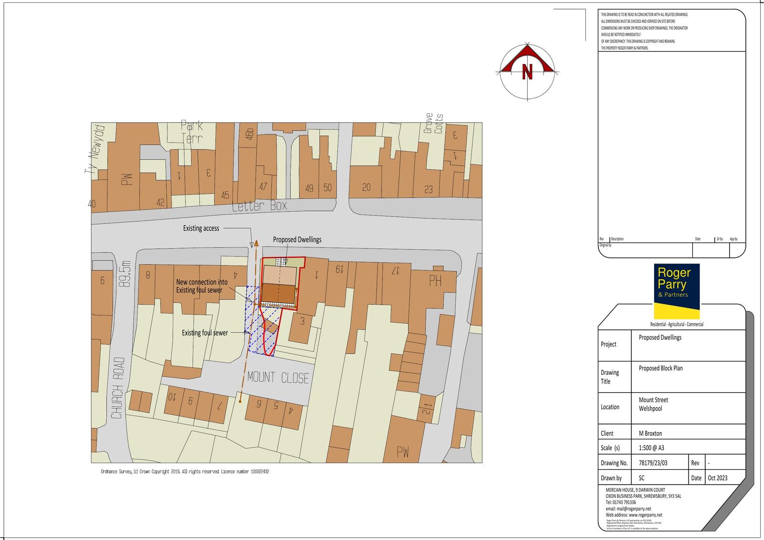Click the Ordnance Survey copyright notice
The image size is (764, 540).
click(185, 471)
